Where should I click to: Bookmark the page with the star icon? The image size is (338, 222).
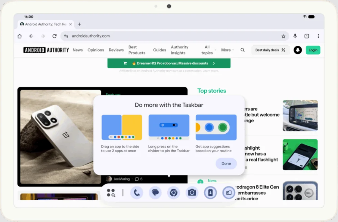tap(284, 36)
